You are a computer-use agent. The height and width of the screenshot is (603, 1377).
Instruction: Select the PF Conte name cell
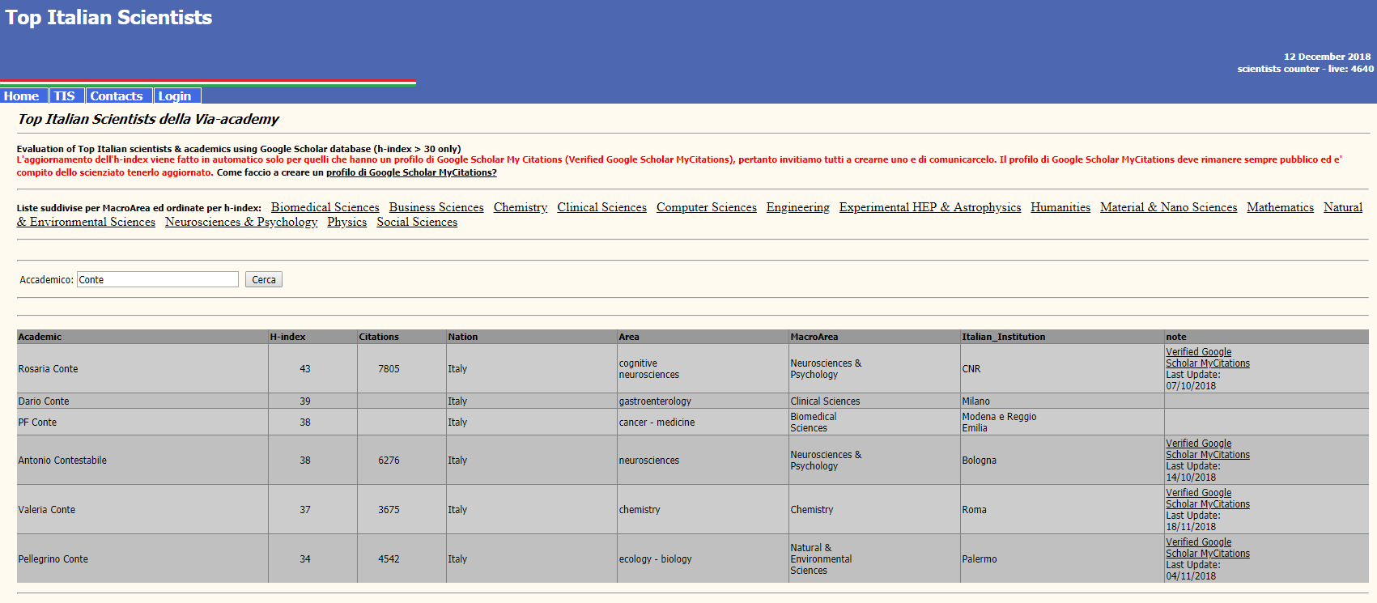[x=142, y=423]
